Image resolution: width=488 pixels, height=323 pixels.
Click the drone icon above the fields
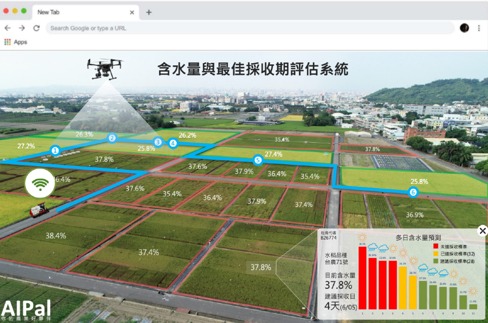(x=106, y=69)
